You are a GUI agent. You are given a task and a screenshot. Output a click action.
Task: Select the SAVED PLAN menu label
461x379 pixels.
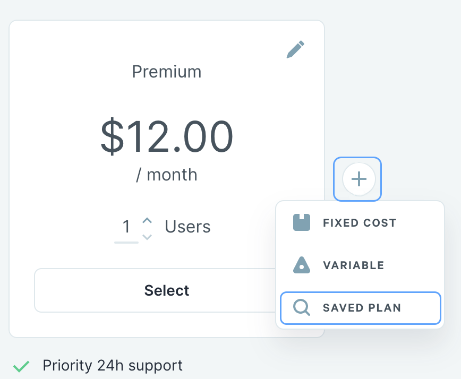362,308
